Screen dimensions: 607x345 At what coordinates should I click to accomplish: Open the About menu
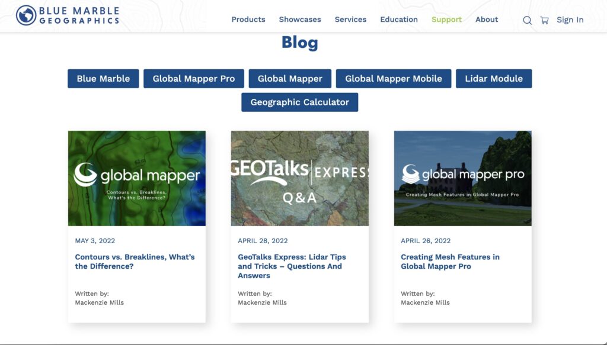coord(487,20)
